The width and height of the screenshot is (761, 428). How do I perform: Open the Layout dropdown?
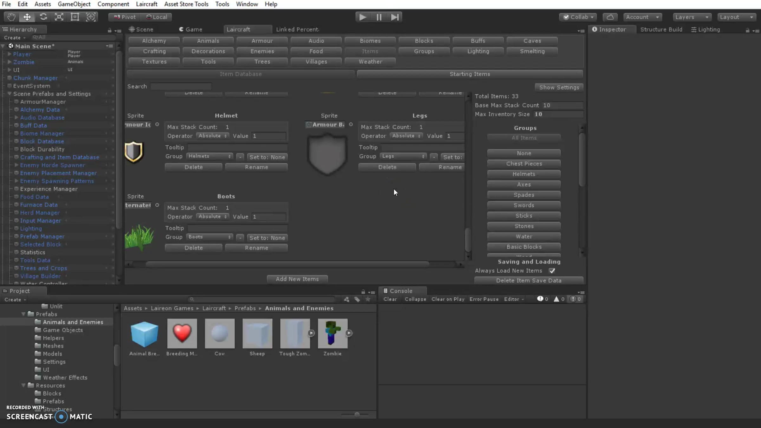click(736, 17)
